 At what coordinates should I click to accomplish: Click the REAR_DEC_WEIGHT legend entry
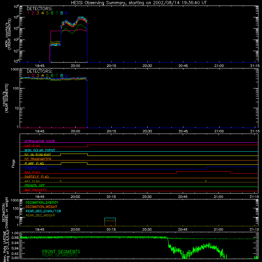pos(40,215)
